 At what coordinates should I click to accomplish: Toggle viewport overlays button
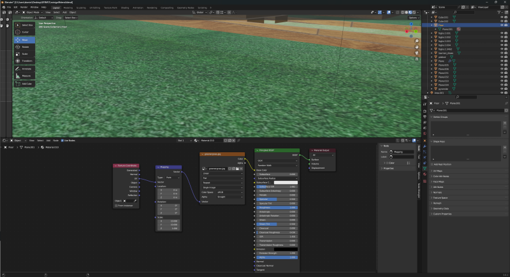click(x=389, y=12)
